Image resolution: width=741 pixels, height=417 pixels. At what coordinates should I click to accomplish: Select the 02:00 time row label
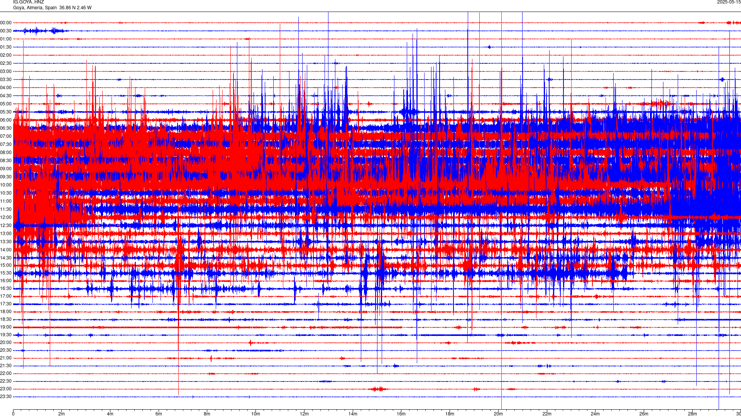pos(6,55)
